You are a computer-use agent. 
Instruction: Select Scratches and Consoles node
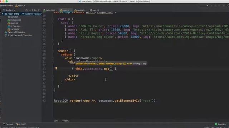coord(19,35)
